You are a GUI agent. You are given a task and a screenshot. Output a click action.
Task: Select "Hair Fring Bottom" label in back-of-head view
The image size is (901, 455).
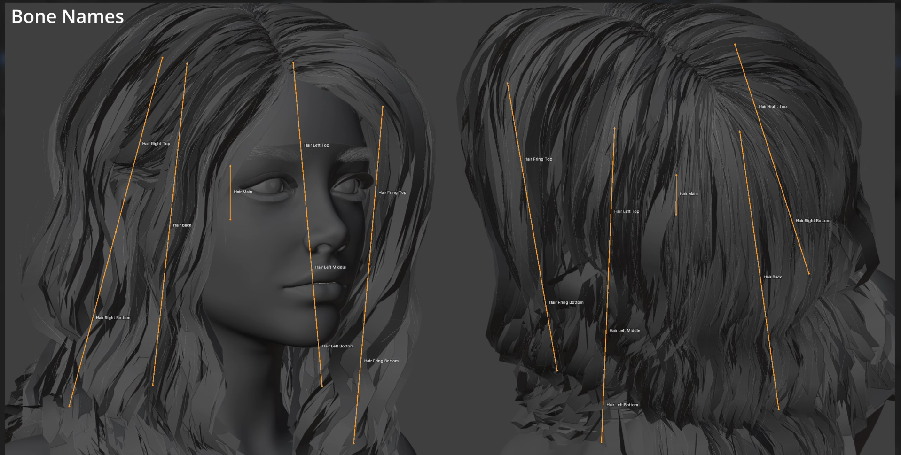coord(566,302)
